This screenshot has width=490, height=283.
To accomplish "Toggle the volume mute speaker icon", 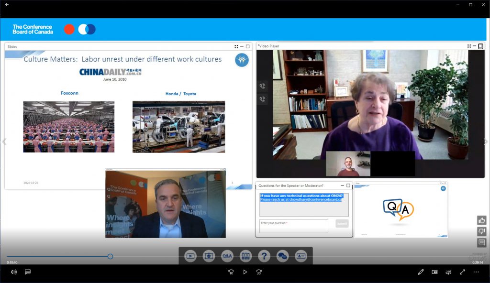I will pyautogui.click(x=14, y=272).
